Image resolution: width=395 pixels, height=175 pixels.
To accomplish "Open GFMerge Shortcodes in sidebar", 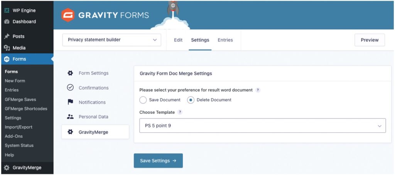I will [x=26, y=108].
